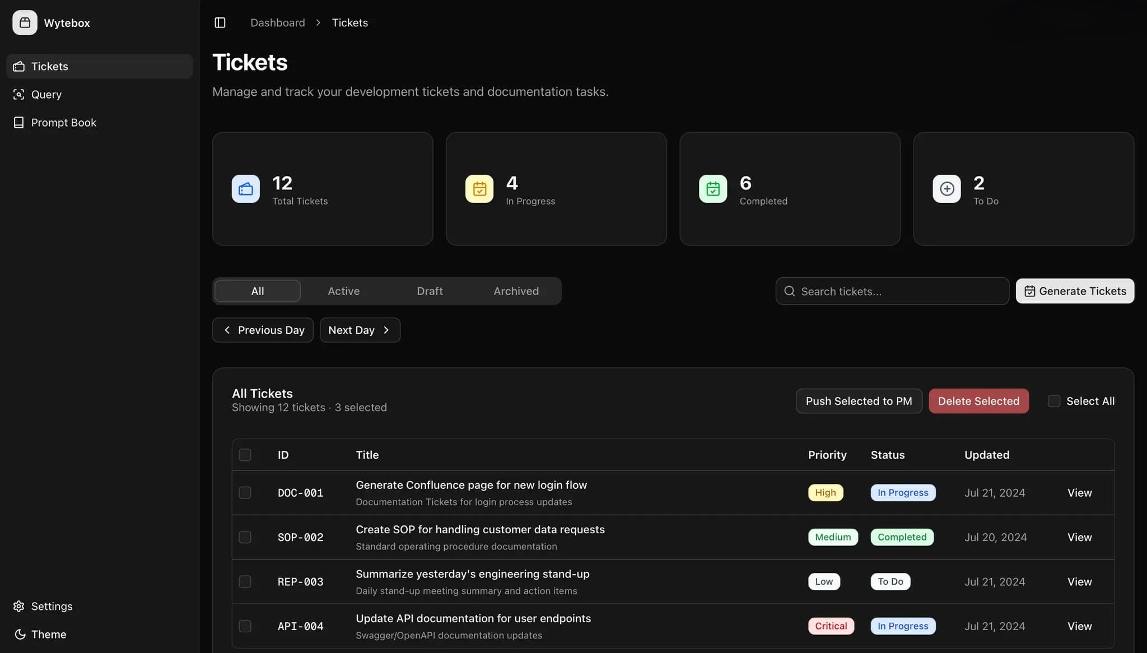Click the Completed status badge for SOP-002

click(902, 537)
